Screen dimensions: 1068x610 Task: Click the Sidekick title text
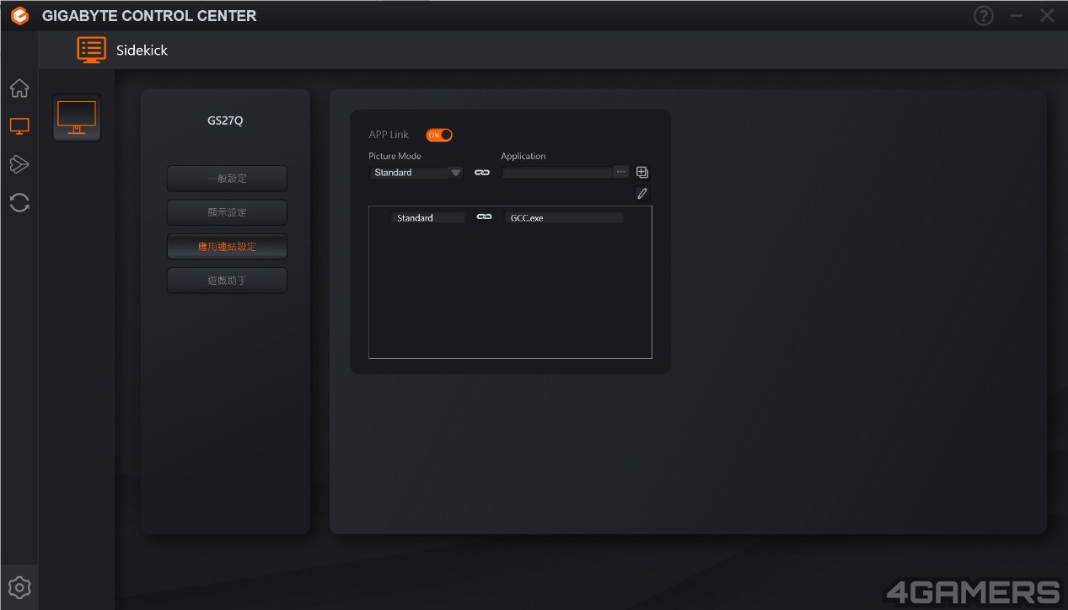coord(142,51)
